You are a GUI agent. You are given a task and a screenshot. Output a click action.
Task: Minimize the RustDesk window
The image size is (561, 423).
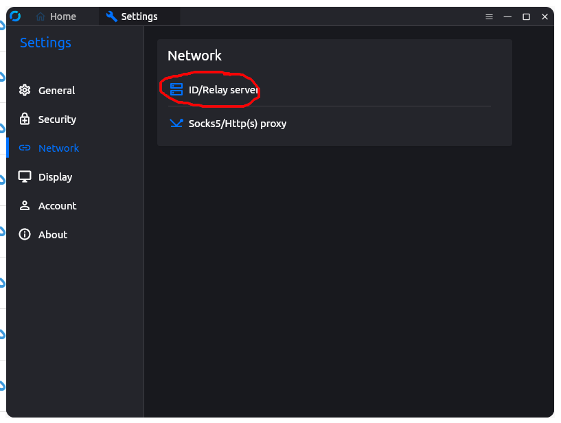(507, 16)
